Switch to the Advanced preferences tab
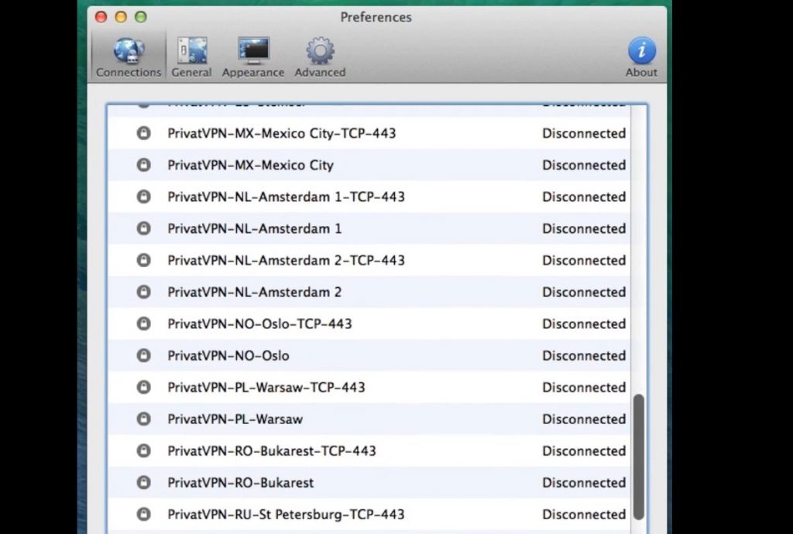The height and width of the screenshot is (534, 793). tap(320, 56)
